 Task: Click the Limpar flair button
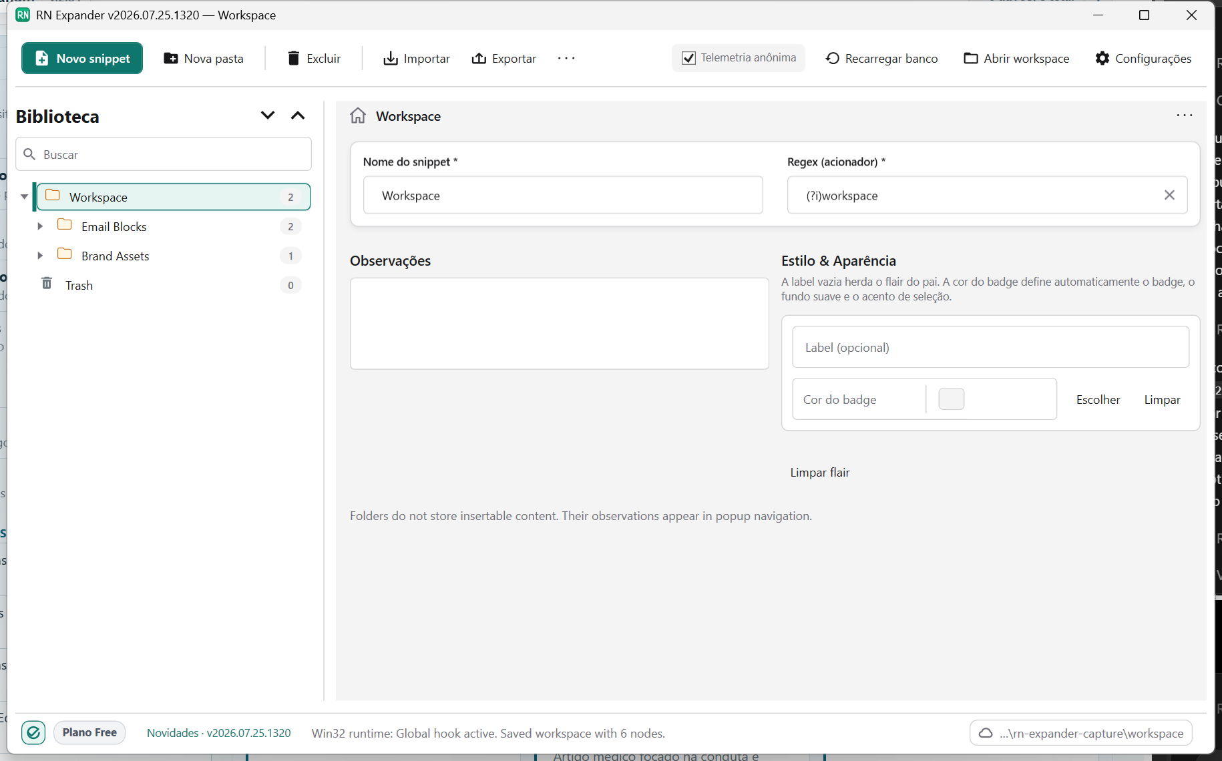[820, 472]
